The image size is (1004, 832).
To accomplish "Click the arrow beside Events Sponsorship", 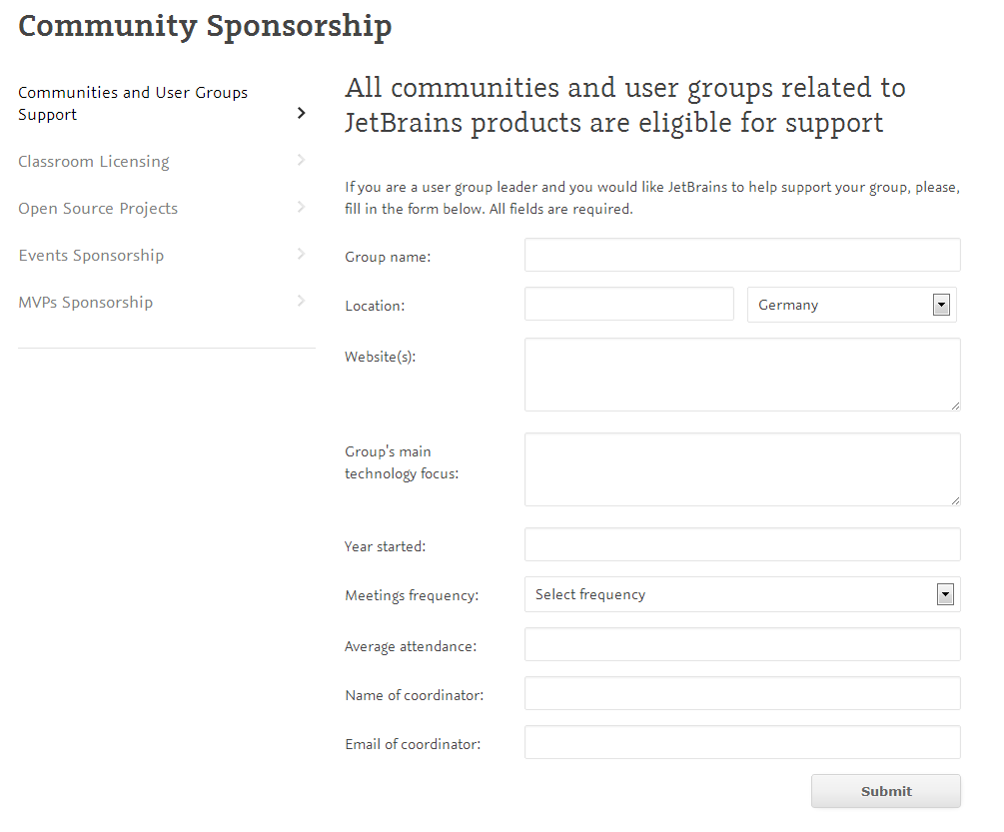I will (x=301, y=254).
